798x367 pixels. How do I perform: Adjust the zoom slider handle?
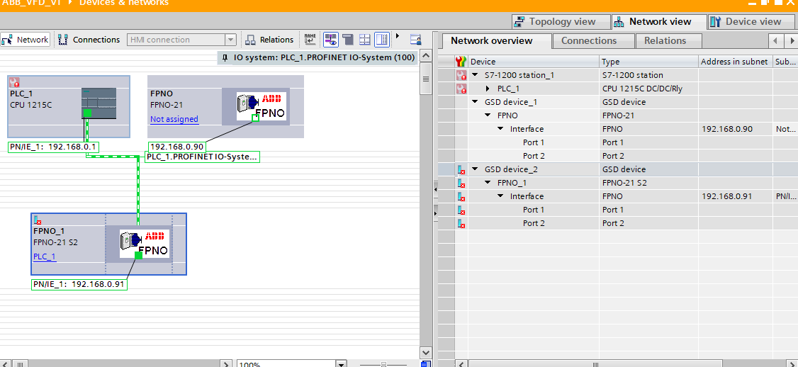point(383,364)
